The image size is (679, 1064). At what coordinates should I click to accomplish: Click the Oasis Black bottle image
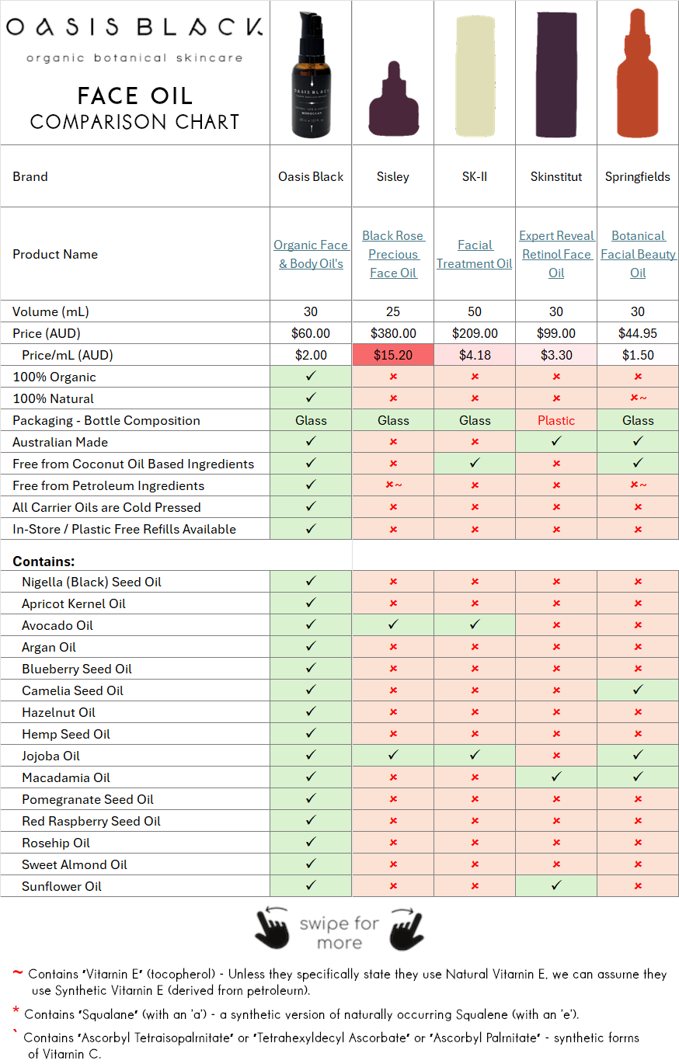coord(311,74)
